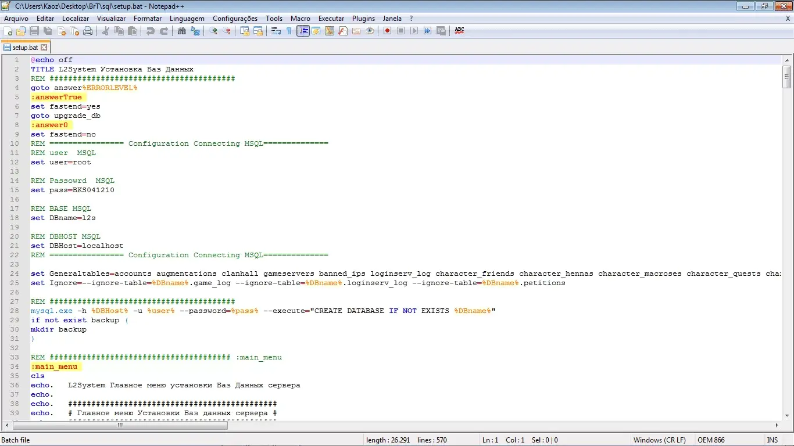Click the Stop macro recording icon

401,31
